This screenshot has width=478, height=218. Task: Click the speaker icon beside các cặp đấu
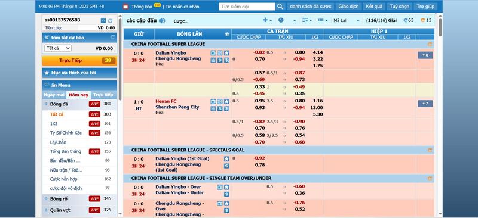coord(162,21)
